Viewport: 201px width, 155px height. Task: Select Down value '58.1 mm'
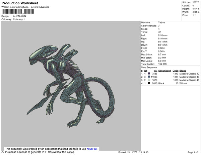pos(163,45)
